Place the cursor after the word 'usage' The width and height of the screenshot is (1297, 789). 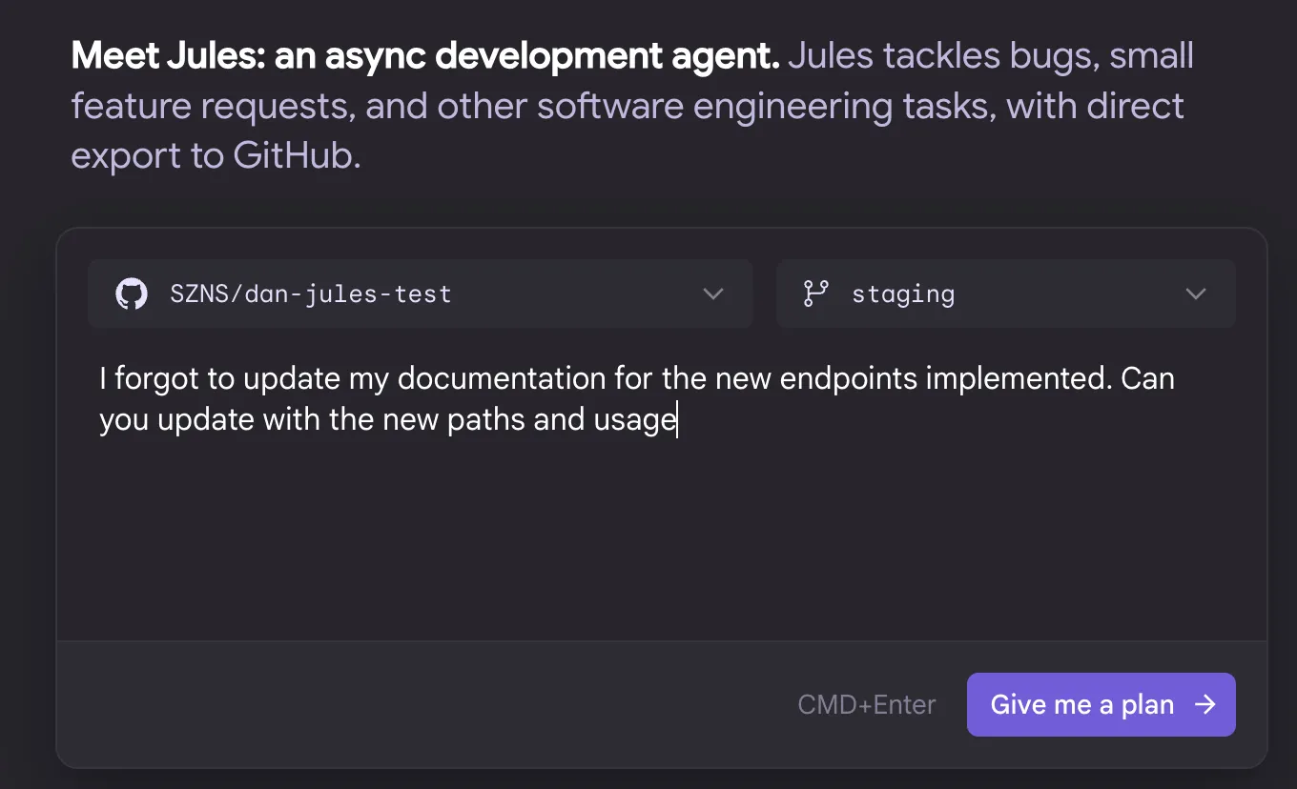[677, 420]
